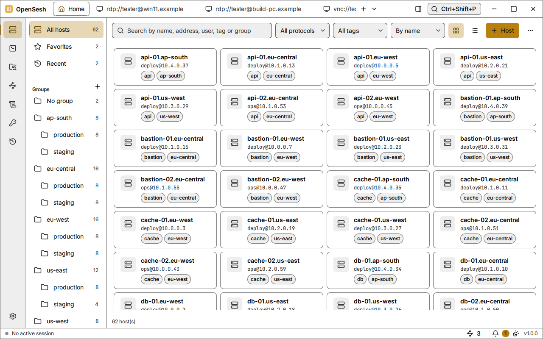Switch to list view
Image resolution: width=543 pixels, height=339 pixels.
pos(475,31)
